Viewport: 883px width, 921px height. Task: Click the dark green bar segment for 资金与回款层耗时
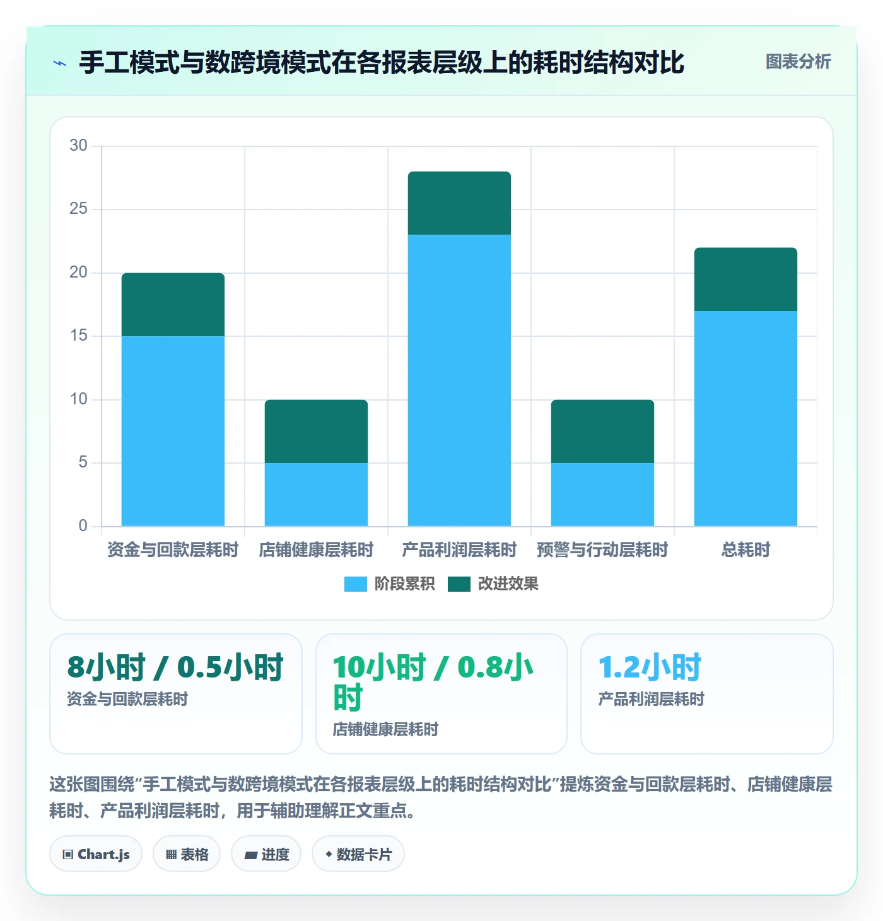(x=173, y=305)
